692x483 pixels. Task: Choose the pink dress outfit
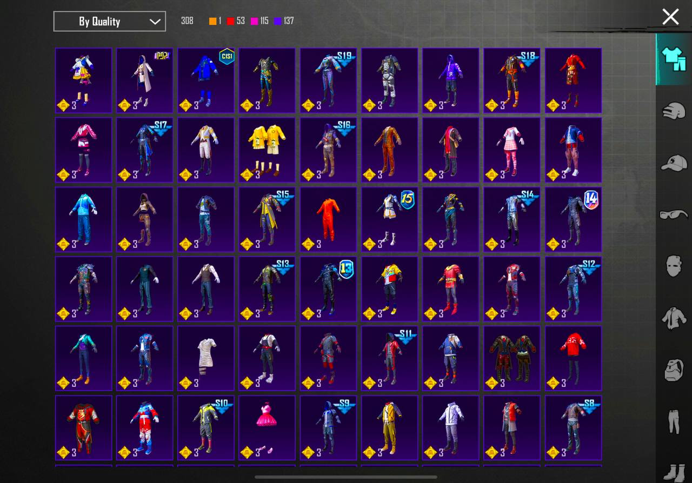pos(267,428)
